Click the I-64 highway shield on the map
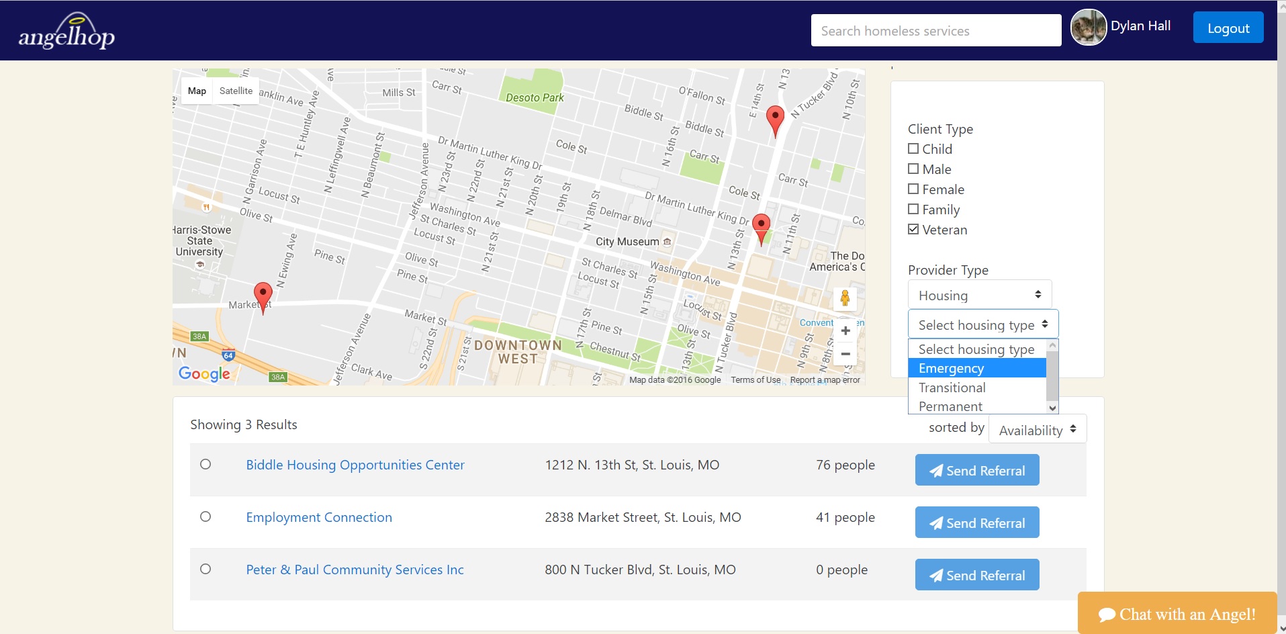1286x634 pixels. click(228, 354)
